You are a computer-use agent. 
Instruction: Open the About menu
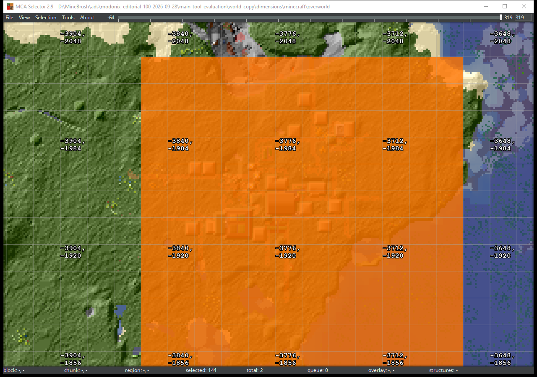point(87,18)
